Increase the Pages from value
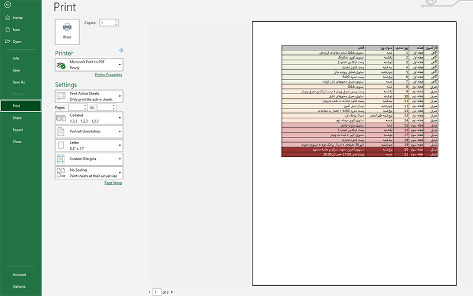This screenshot has width=473, height=296. point(85,106)
